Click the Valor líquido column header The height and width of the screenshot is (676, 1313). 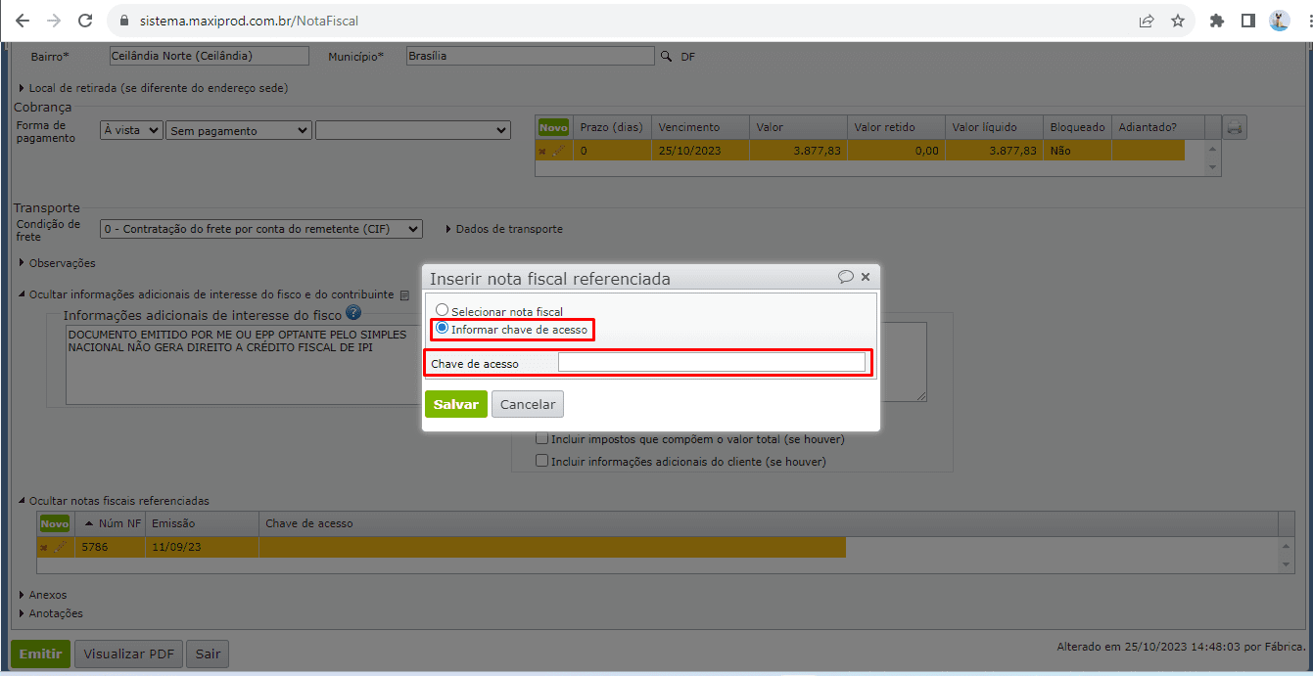pyautogui.click(x=994, y=127)
